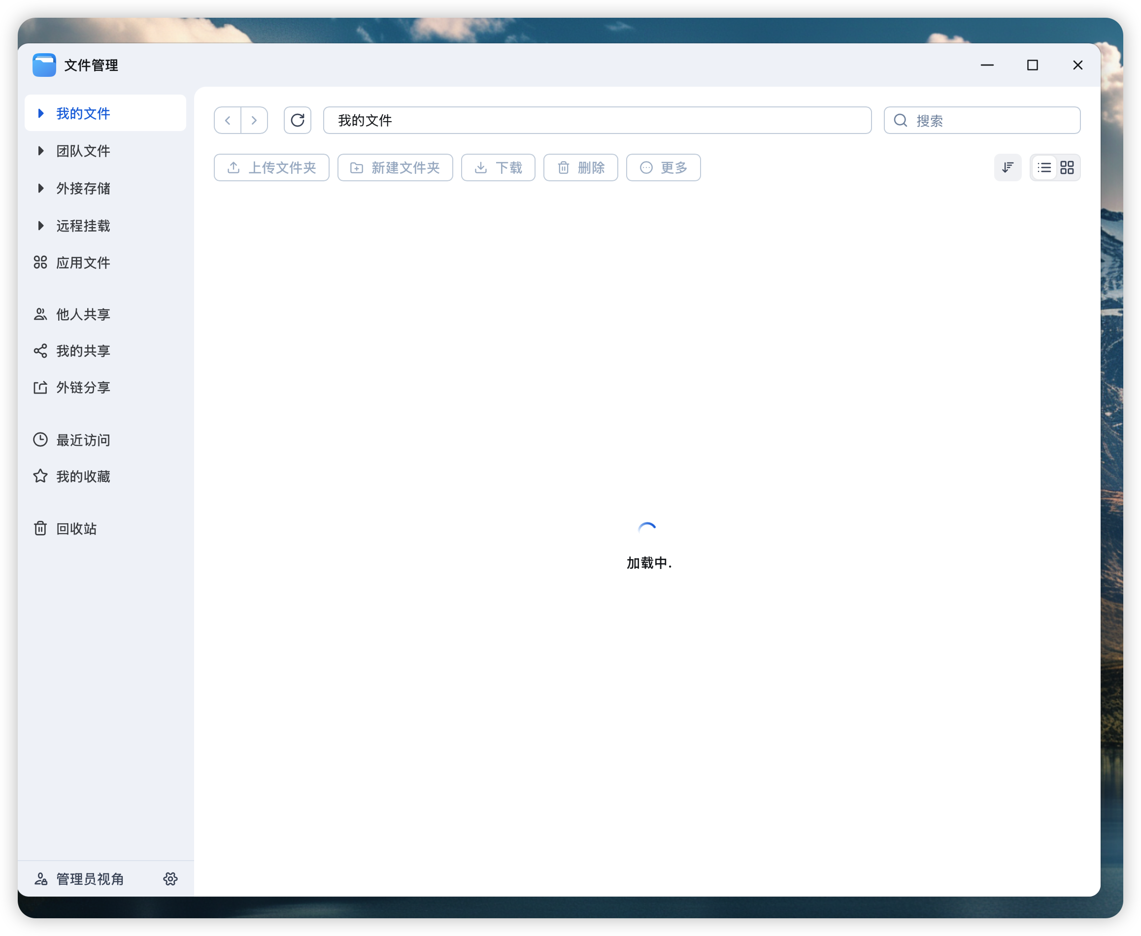Expand the 远程挂载 tree item
This screenshot has height=936, width=1141.
point(40,226)
